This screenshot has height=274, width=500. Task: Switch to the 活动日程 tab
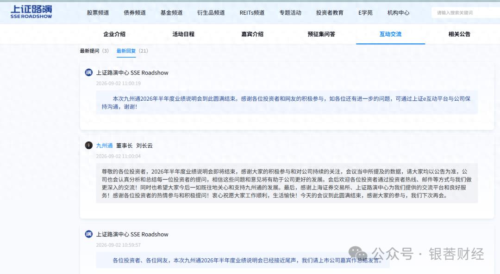click(x=183, y=34)
